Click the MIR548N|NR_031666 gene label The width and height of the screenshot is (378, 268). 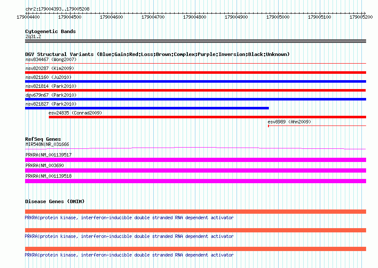(x=47, y=145)
